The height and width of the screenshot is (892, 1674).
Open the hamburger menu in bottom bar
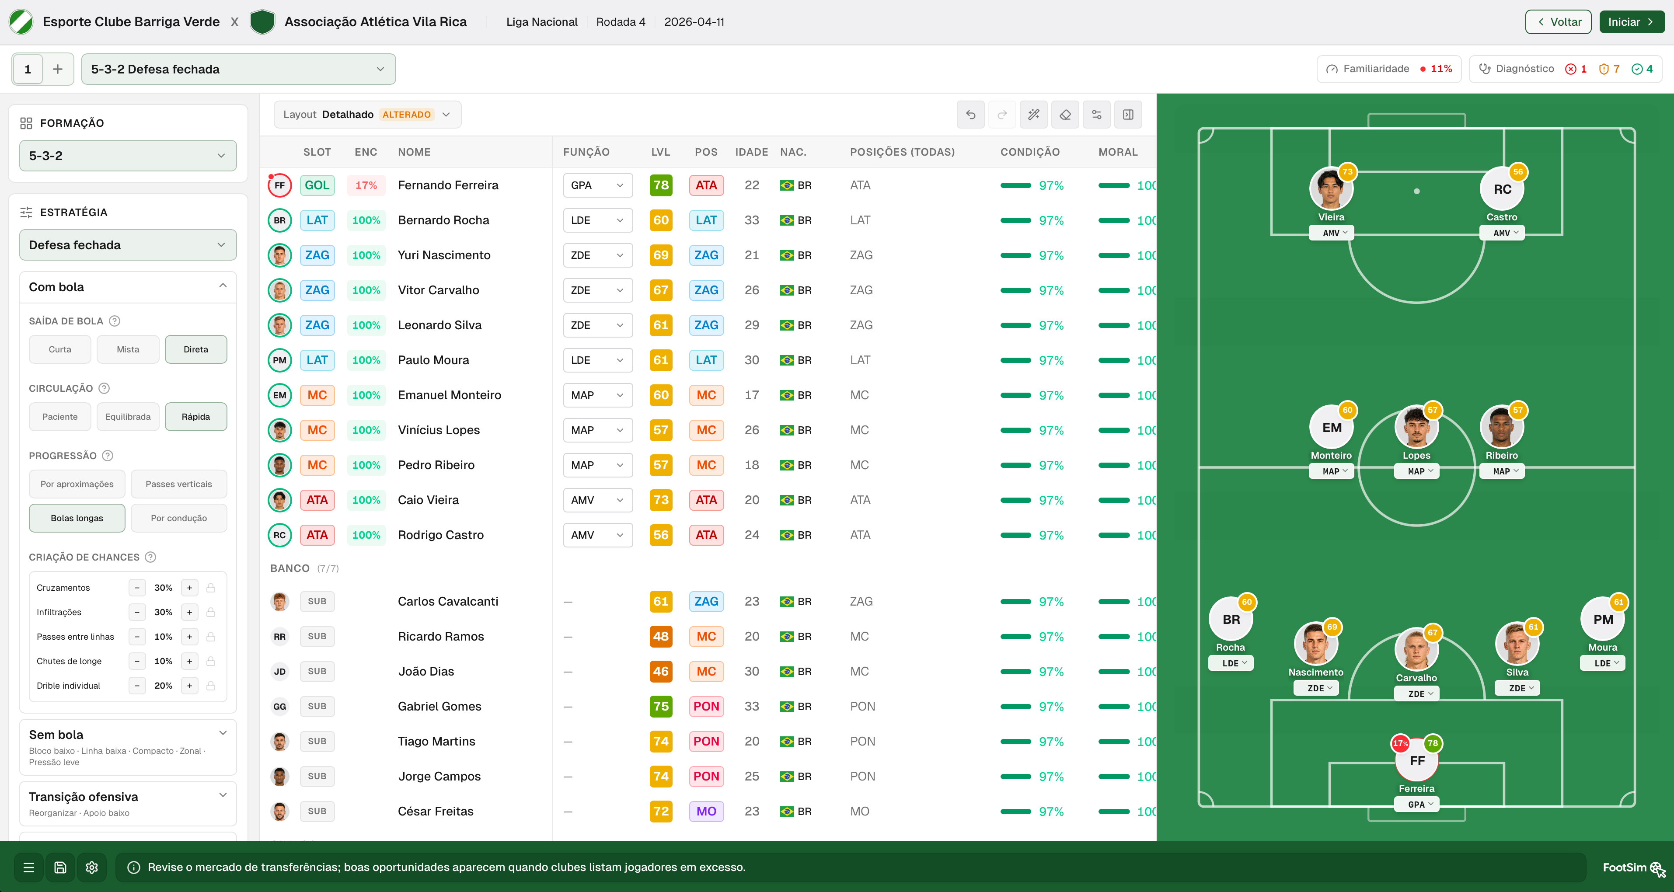point(28,868)
